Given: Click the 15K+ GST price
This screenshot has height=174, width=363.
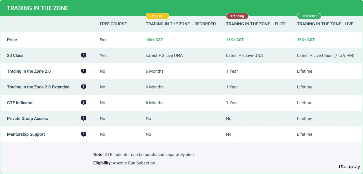Looking at the screenshot, I should [235, 40].
